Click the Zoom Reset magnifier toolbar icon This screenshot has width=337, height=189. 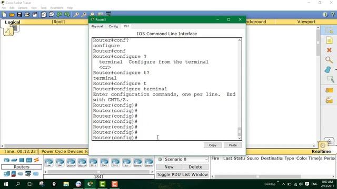pyautogui.click(x=84, y=15)
